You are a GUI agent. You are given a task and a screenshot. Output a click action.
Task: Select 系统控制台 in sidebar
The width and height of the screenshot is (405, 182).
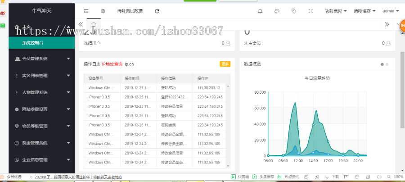41,43
